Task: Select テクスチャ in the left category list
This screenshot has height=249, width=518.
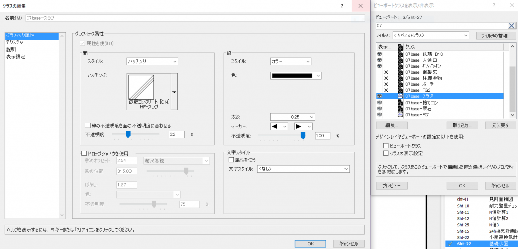Action: coord(14,43)
